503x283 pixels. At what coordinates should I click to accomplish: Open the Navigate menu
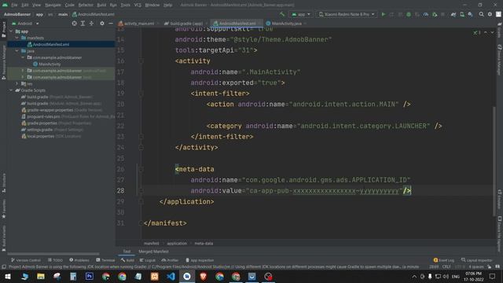(x=53, y=6)
